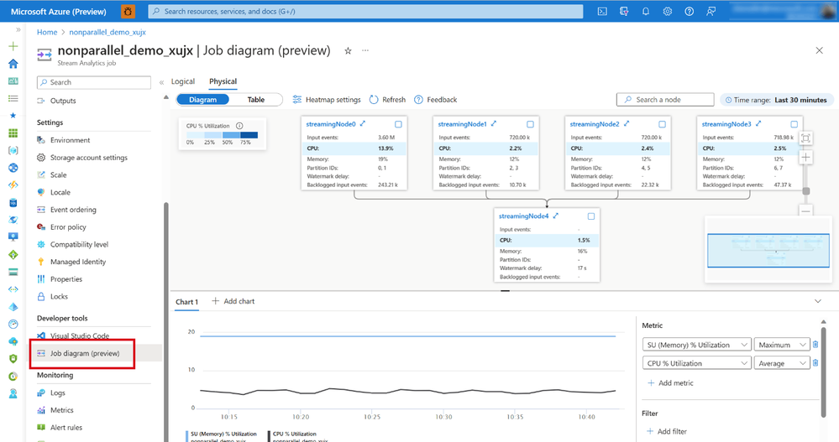Expand streamingNode0 with its arrow icon
This screenshot has height=442, width=839.
click(x=363, y=123)
